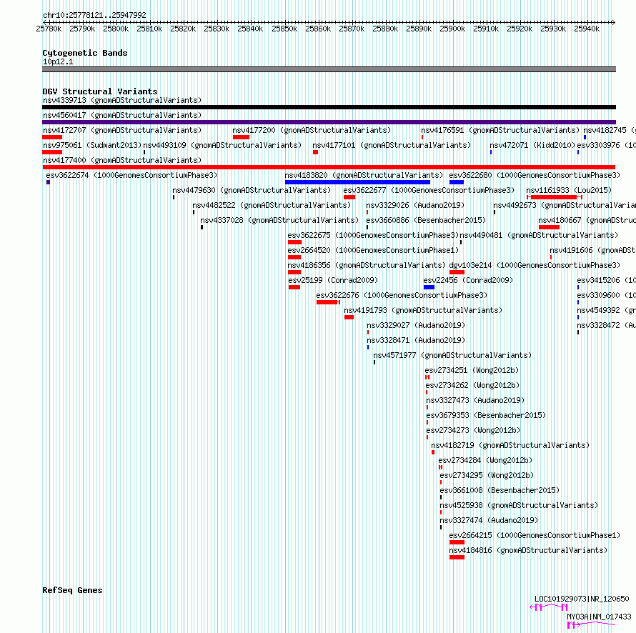Open nsv3328472 variant label
The image size is (636, 633).
[x=607, y=325]
